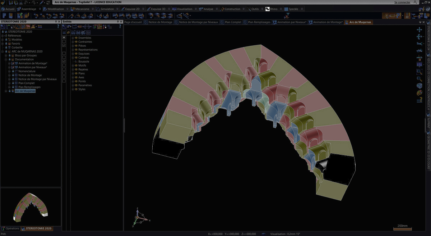
Task: Click the 3D cube rendering mode icon
Action: (419, 86)
